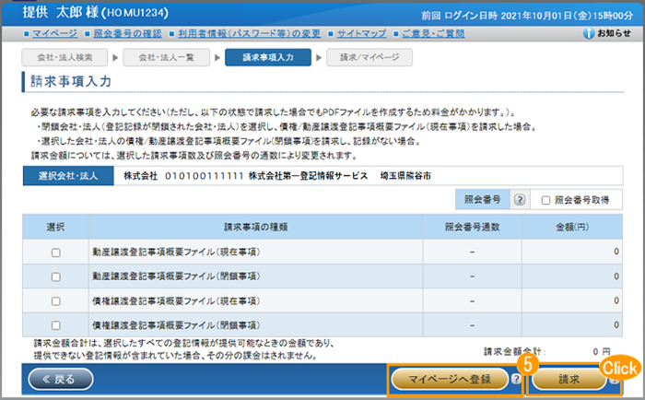The image size is (645, 400).
Task: Click the 戻る back button
Action: click(61, 379)
